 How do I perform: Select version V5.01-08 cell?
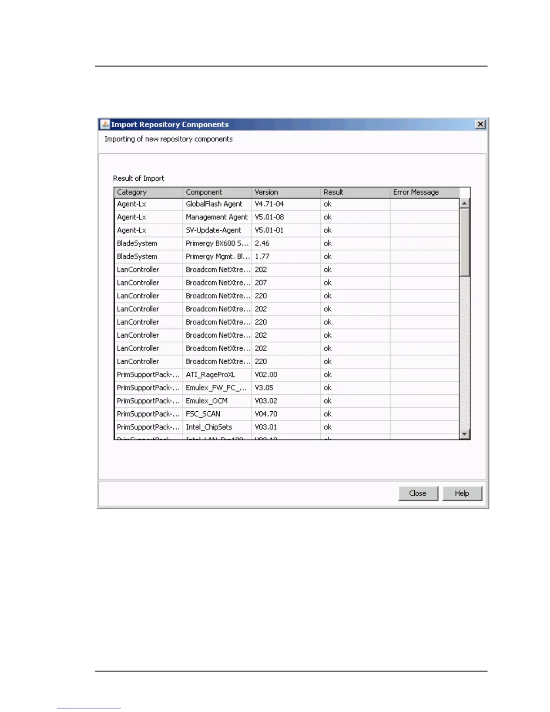(286, 217)
